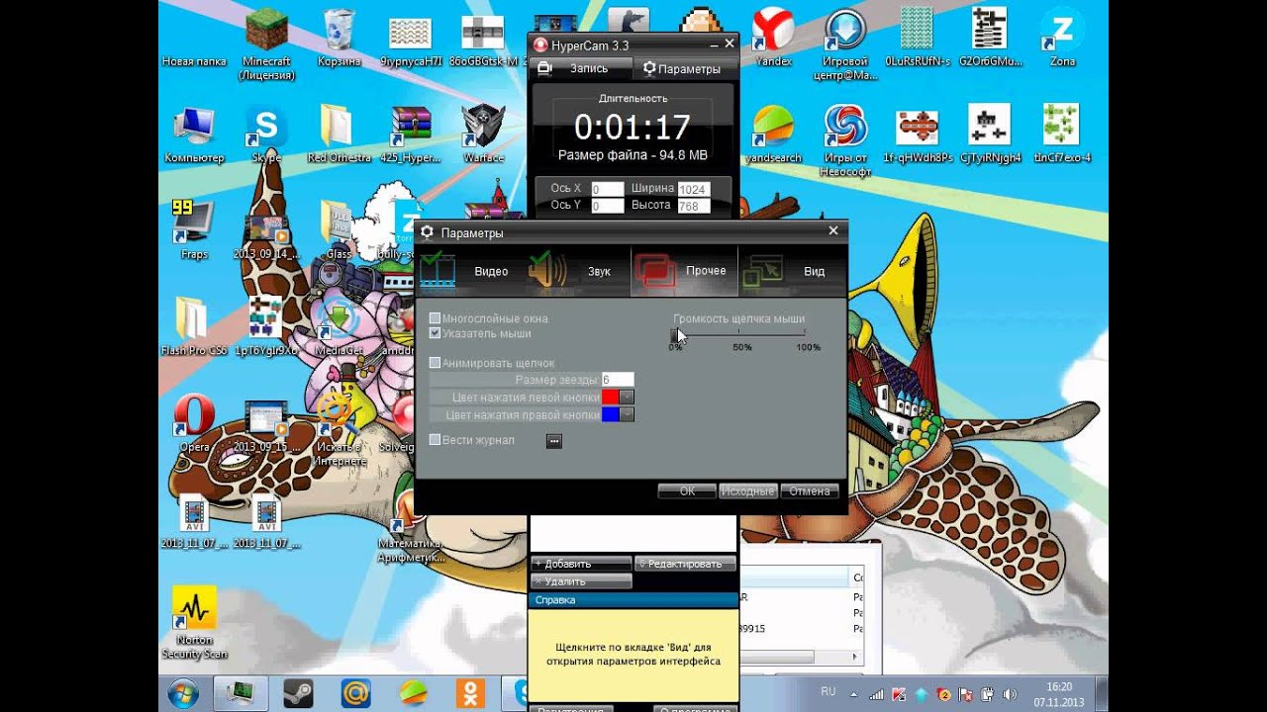Enable Анимировать щелчок checkbox
This screenshot has height=712, width=1267.
435,363
